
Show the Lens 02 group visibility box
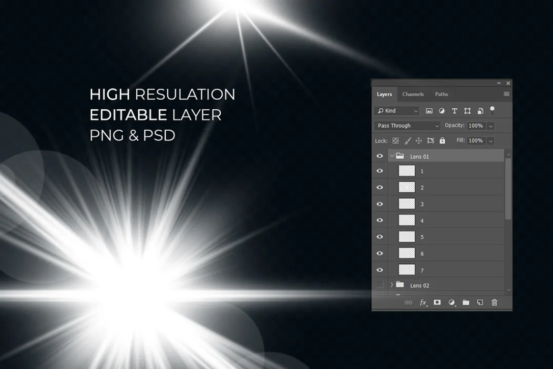click(380, 285)
